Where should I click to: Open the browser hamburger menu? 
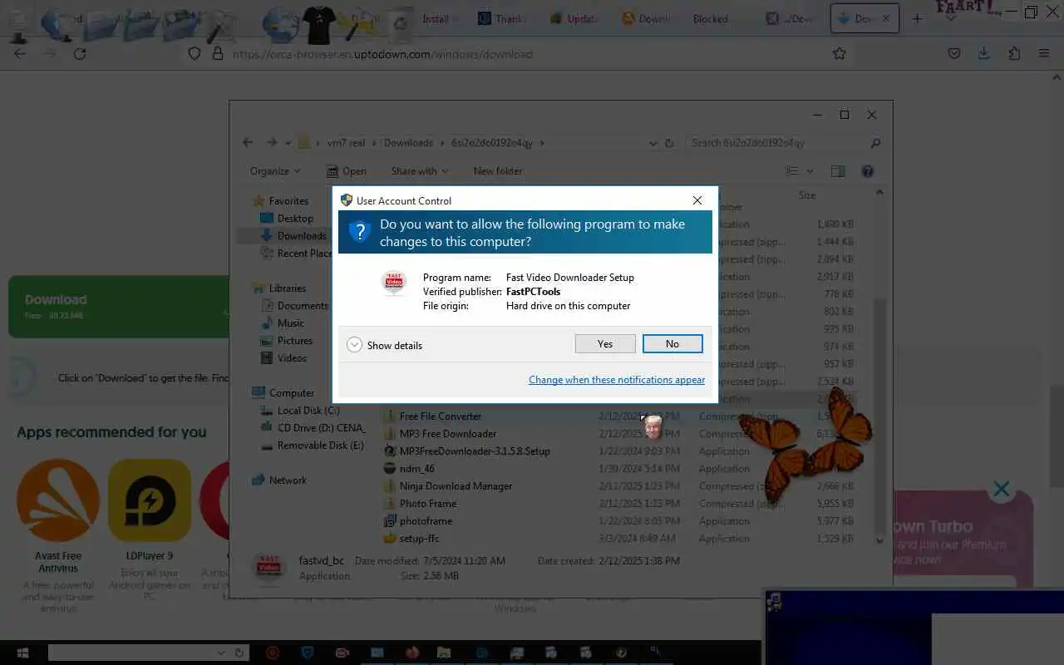1044,53
